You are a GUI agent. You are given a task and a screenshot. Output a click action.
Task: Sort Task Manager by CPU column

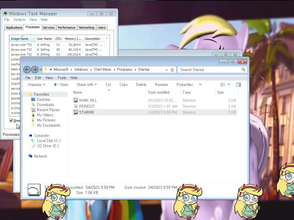click(58, 39)
